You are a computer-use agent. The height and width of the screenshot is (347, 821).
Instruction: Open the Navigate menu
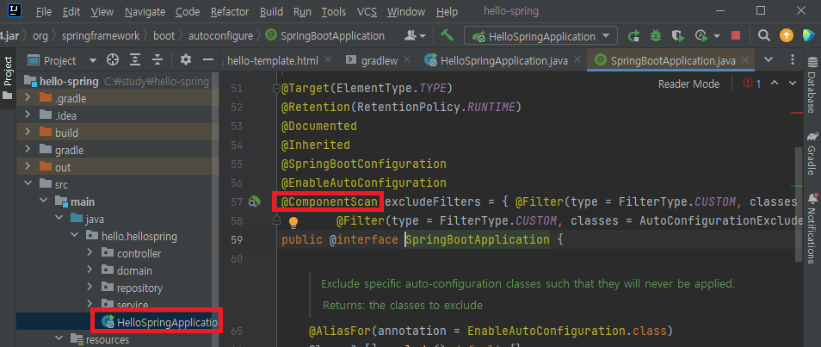(145, 11)
